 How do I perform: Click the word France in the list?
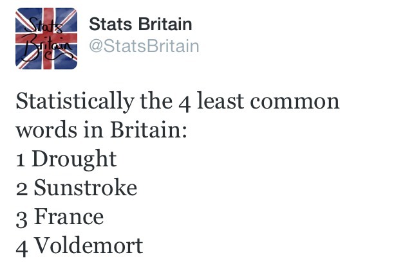(x=69, y=216)
